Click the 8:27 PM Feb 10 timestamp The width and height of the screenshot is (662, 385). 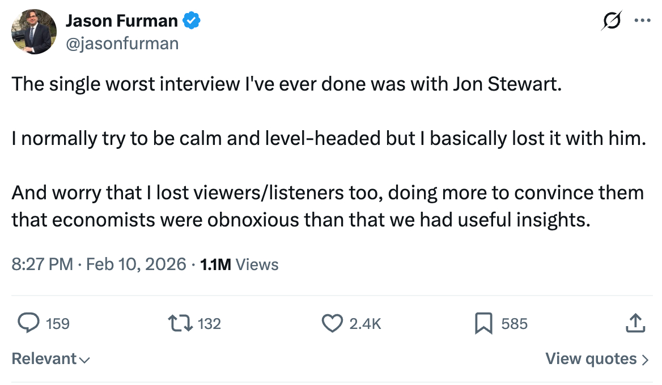point(99,264)
